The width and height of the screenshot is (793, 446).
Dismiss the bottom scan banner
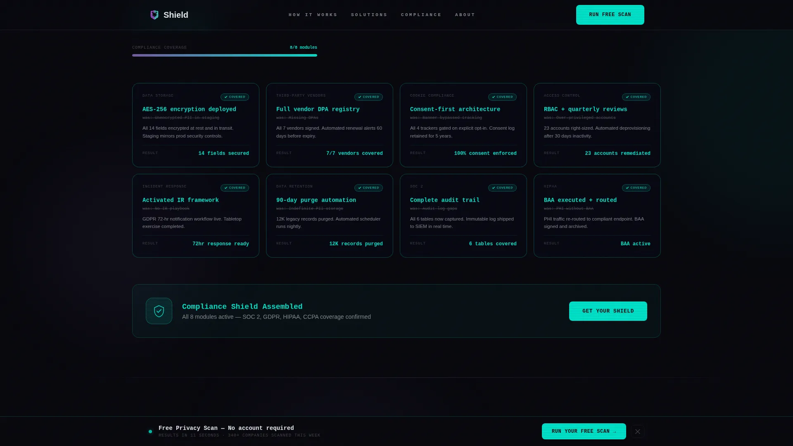638,432
